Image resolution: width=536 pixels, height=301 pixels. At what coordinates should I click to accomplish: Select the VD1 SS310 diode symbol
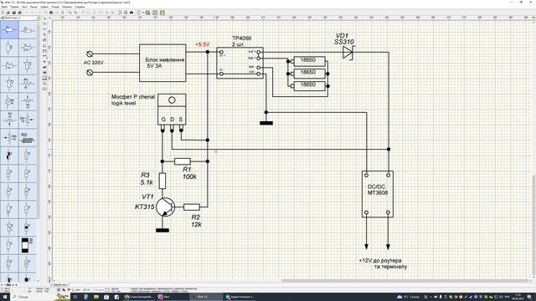pos(348,52)
